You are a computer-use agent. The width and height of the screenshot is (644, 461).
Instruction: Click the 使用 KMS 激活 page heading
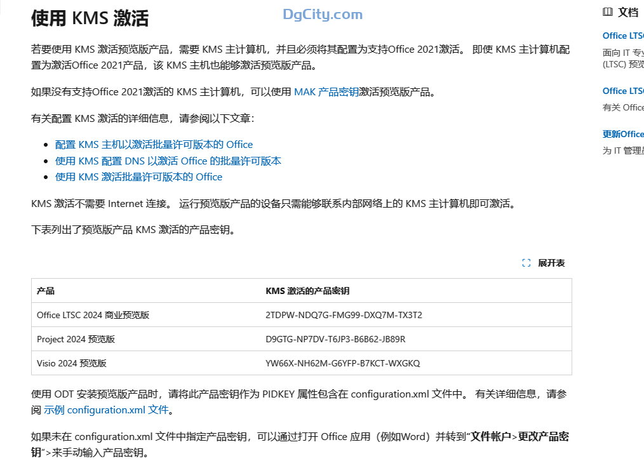pos(90,18)
